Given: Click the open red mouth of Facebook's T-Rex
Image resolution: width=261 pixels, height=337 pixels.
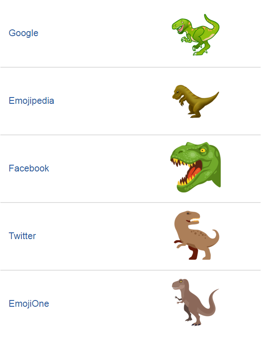Looking at the screenshot, I should coord(191,173).
